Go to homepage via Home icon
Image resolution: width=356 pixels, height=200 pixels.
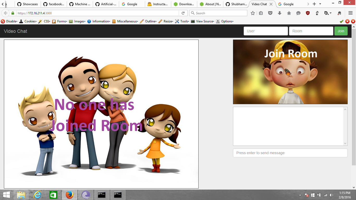(x=289, y=13)
